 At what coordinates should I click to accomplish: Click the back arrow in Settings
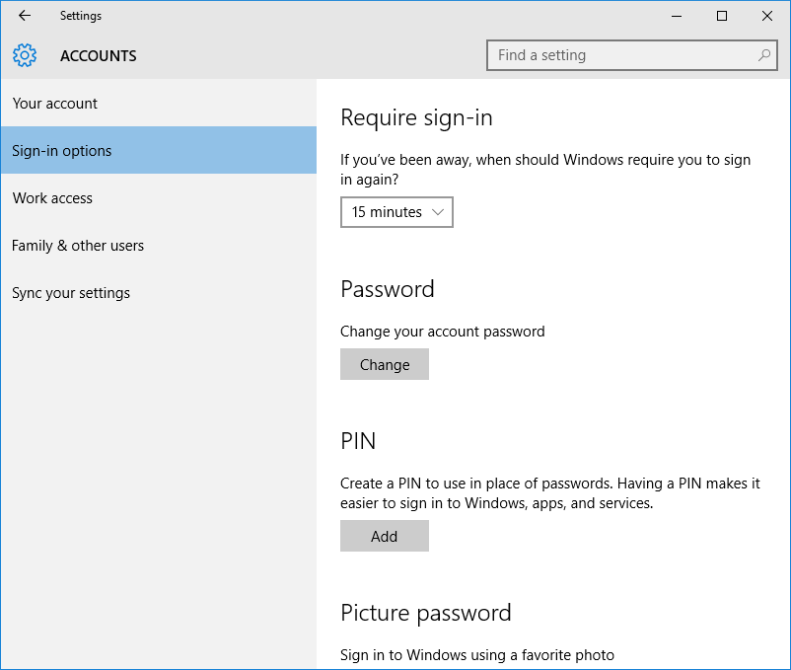[x=25, y=16]
